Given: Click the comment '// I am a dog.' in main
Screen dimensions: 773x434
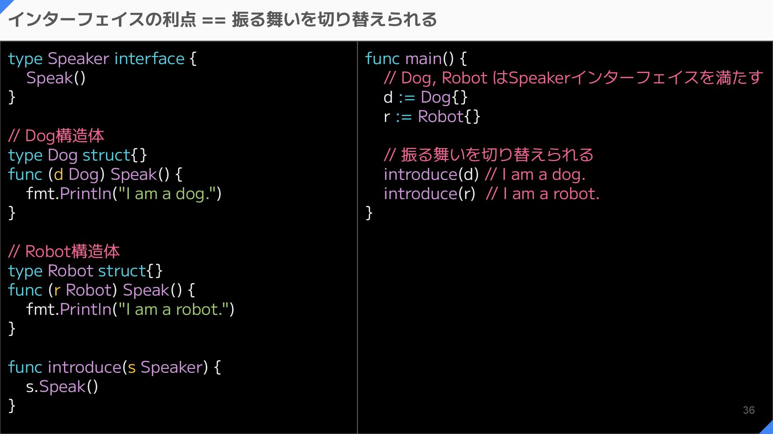Looking at the screenshot, I should tap(535, 175).
